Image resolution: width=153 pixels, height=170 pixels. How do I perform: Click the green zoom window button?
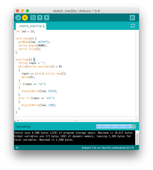27,11
